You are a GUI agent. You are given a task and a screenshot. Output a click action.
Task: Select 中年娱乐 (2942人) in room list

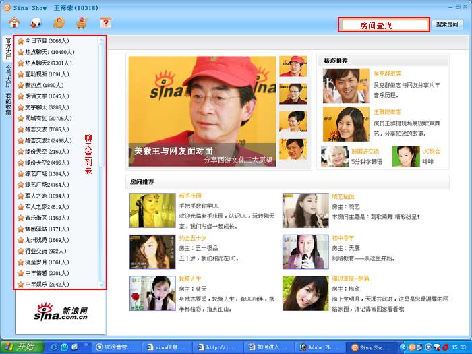point(47,284)
